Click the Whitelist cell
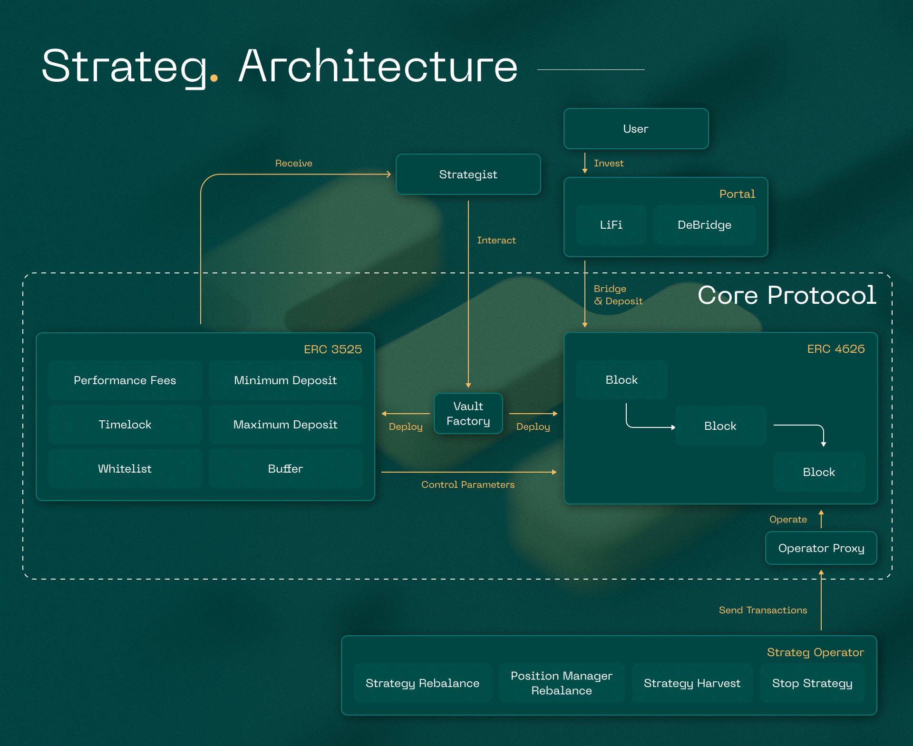 coord(125,469)
